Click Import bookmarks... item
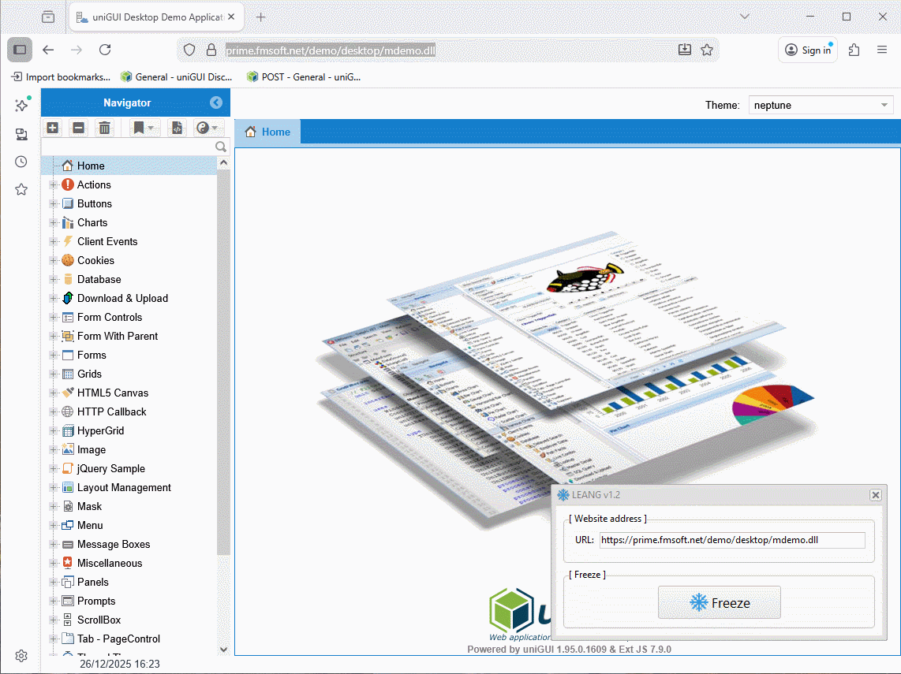 click(x=60, y=77)
